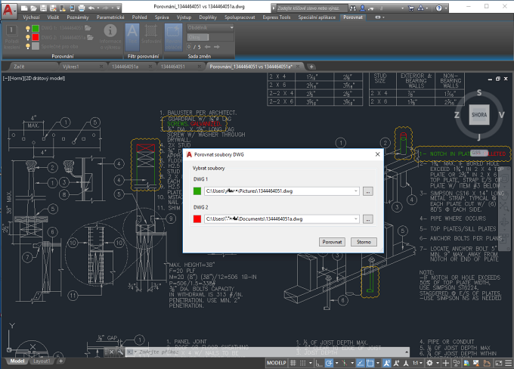Screen dimensions: 514x369
Task: Click the Open file icon in quick access toolbar
Action: pos(33,8)
